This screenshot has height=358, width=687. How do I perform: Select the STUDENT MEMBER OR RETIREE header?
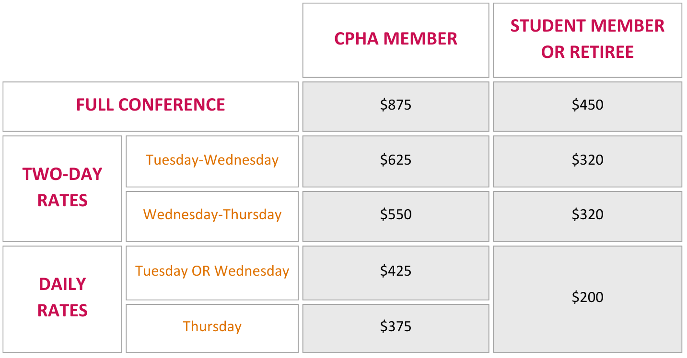coord(587,40)
